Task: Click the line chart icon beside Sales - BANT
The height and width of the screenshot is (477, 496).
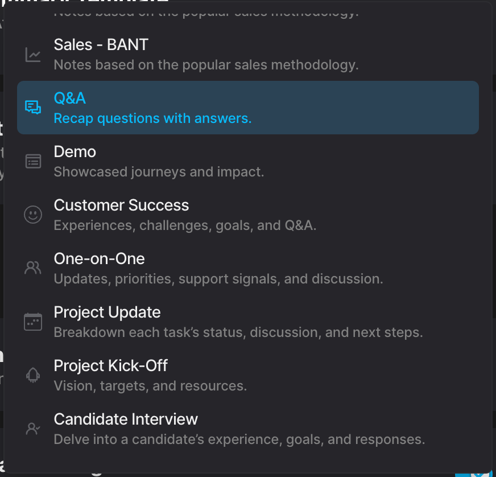Action: point(33,55)
